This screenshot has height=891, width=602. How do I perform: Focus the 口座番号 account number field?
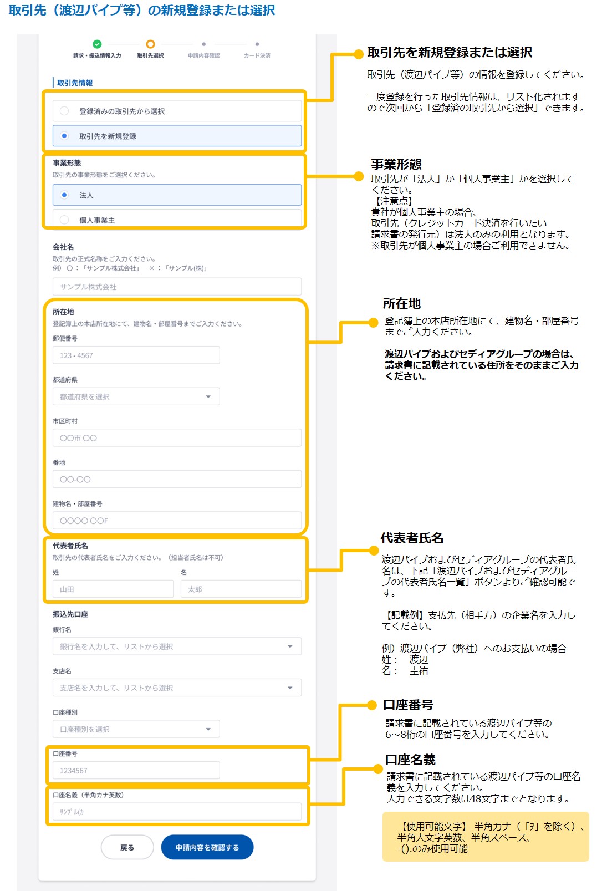coord(136,771)
